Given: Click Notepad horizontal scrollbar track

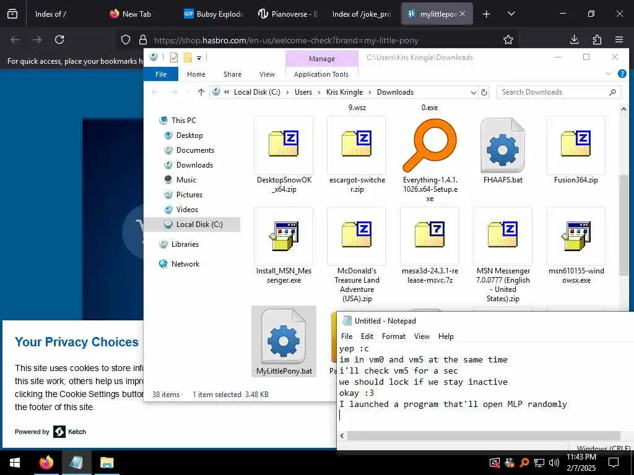Looking at the screenshot, I should 484,435.
